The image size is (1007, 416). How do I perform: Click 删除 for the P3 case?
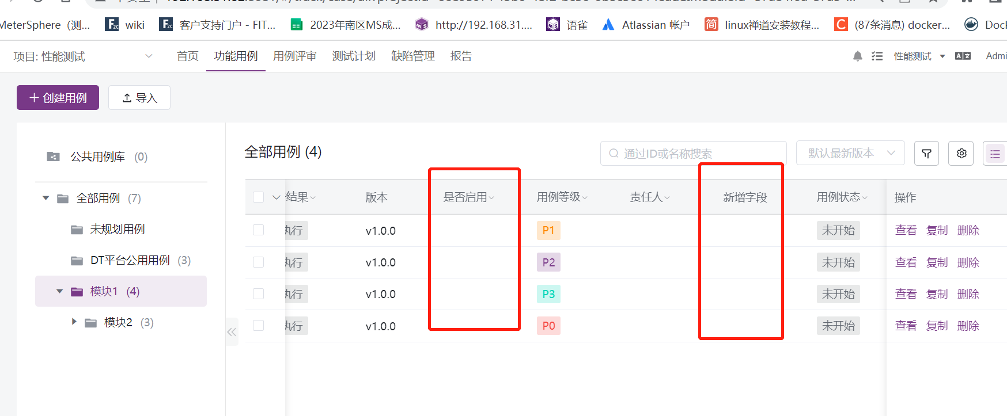[x=968, y=294]
